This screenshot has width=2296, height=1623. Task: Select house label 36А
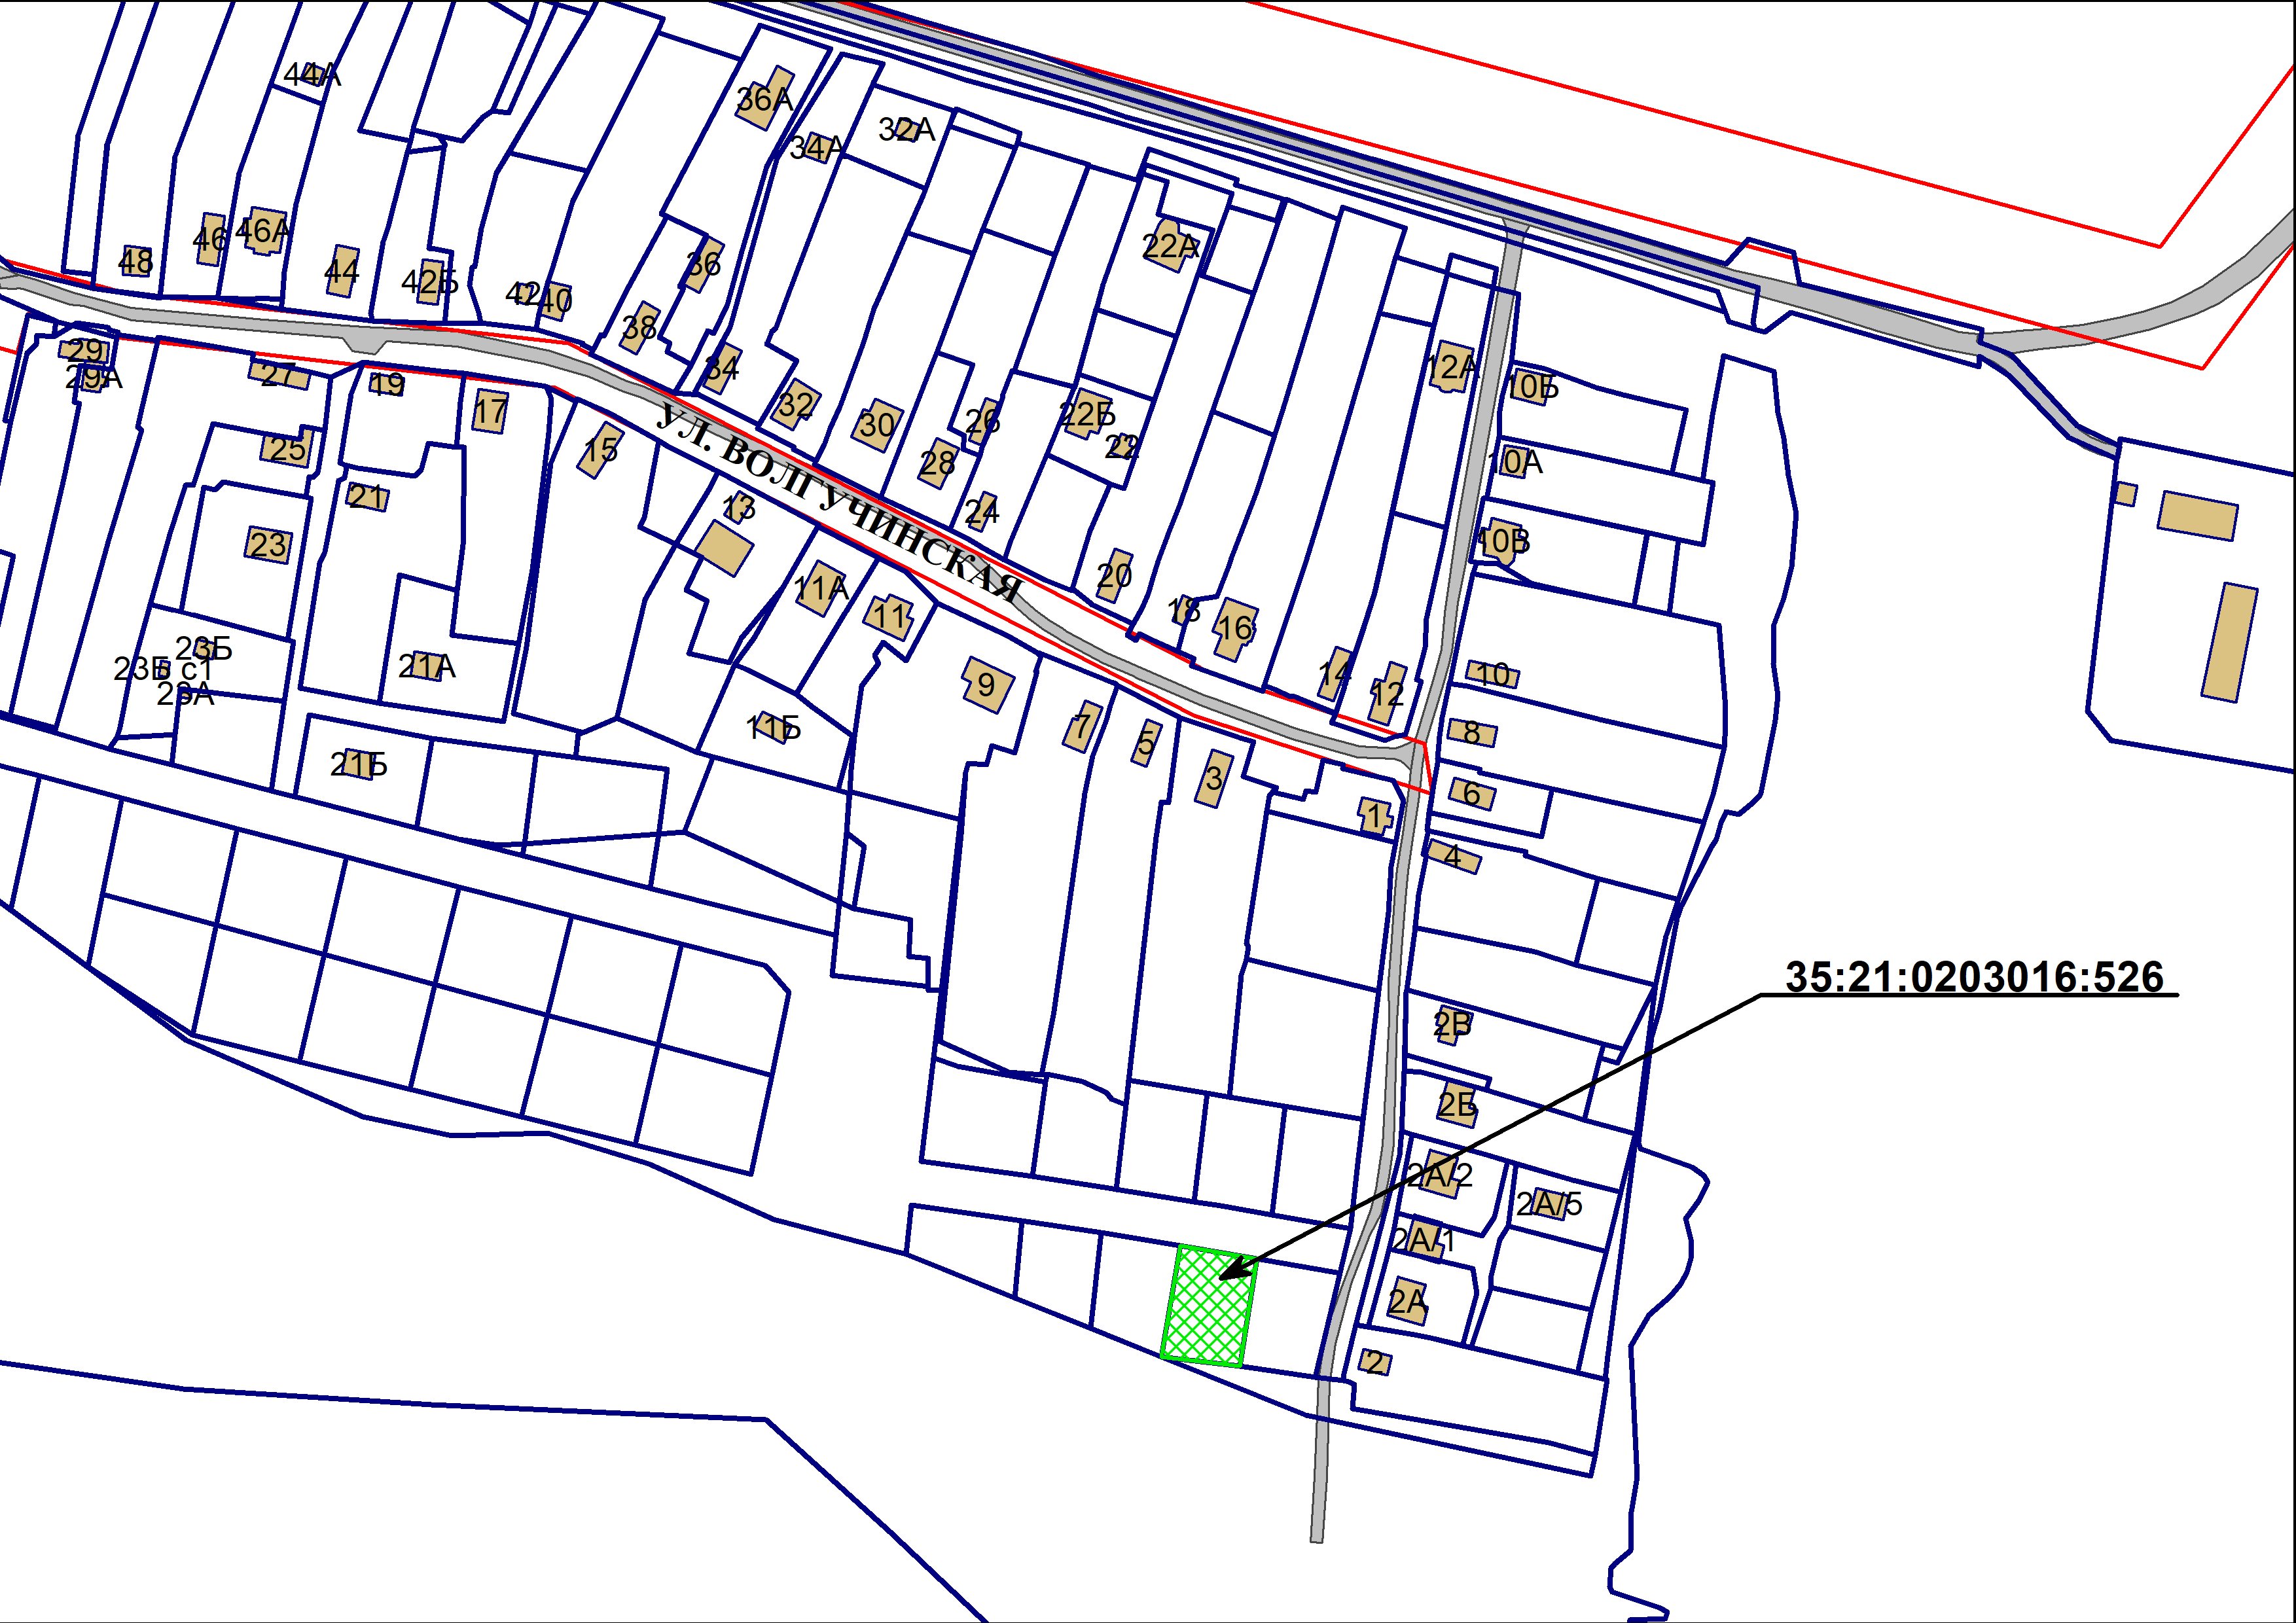[x=764, y=100]
